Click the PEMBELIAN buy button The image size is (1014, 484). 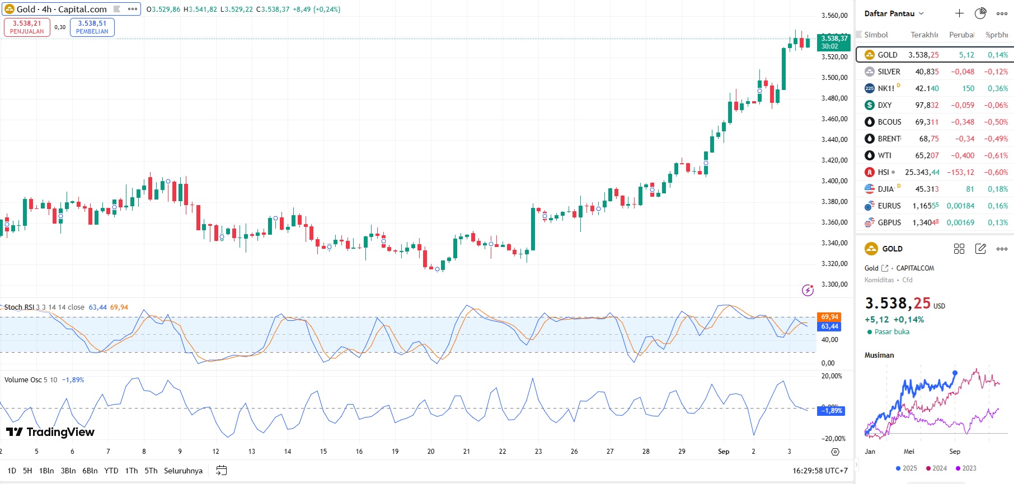[x=92, y=27]
